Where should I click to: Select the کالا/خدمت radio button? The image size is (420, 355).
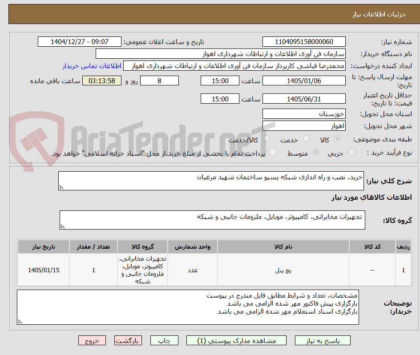(267, 139)
